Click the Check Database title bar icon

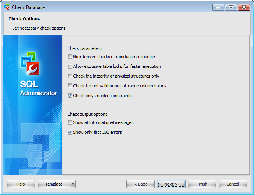(x=7, y=7)
